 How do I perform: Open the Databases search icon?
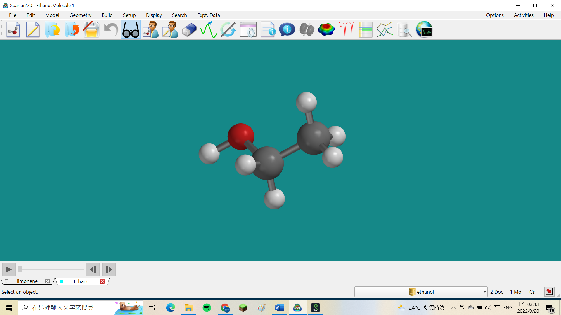coord(405,29)
